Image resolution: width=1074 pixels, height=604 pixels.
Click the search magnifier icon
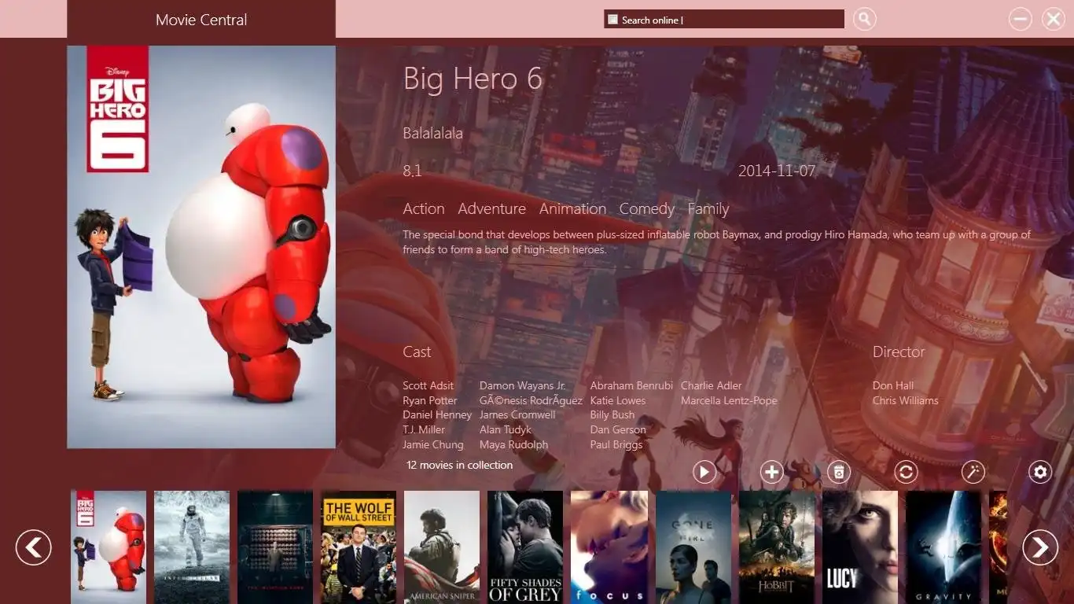(x=864, y=19)
